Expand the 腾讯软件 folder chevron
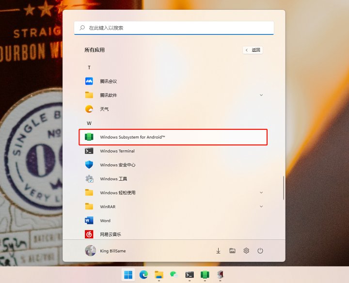Screen dimensions: 349x283 261,95
